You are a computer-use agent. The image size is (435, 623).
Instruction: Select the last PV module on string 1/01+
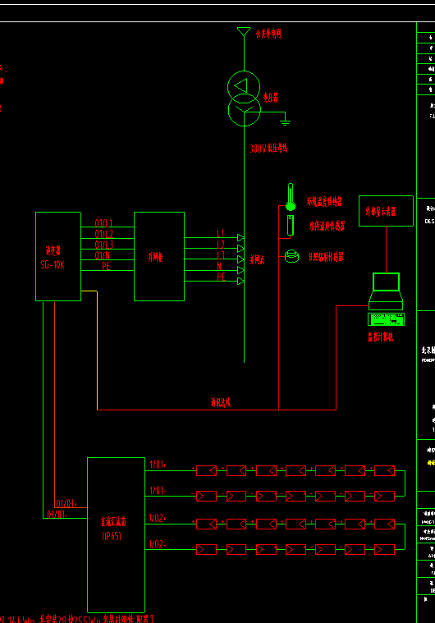point(385,471)
